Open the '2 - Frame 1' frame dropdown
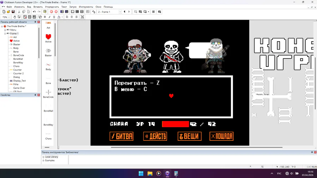Image resolution: width=317 pixels, height=178 pixels. [120, 12]
